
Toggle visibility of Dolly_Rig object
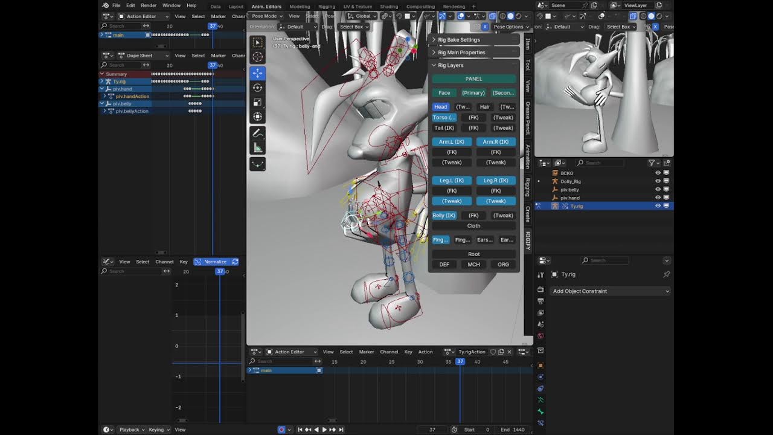(x=658, y=181)
